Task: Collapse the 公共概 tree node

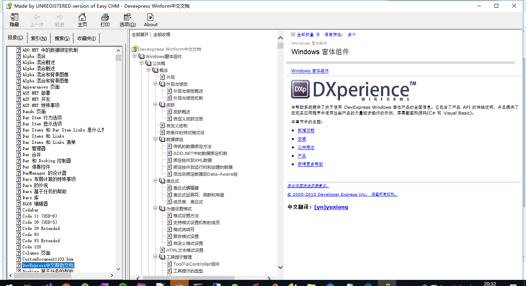Action: (142, 63)
